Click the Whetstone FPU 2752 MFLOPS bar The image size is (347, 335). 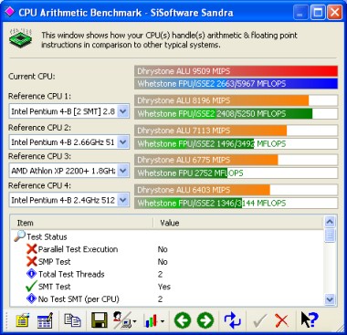click(236, 173)
